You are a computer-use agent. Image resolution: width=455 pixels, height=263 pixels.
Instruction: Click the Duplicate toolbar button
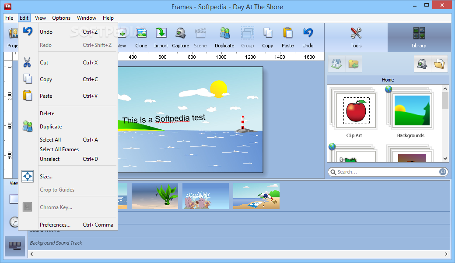pyautogui.click(x=224, y=38)
